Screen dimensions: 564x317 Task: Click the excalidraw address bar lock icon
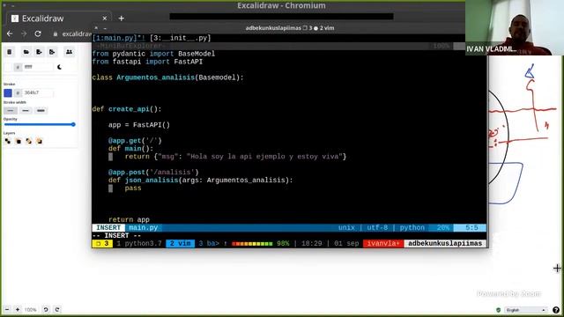(56, 33)
